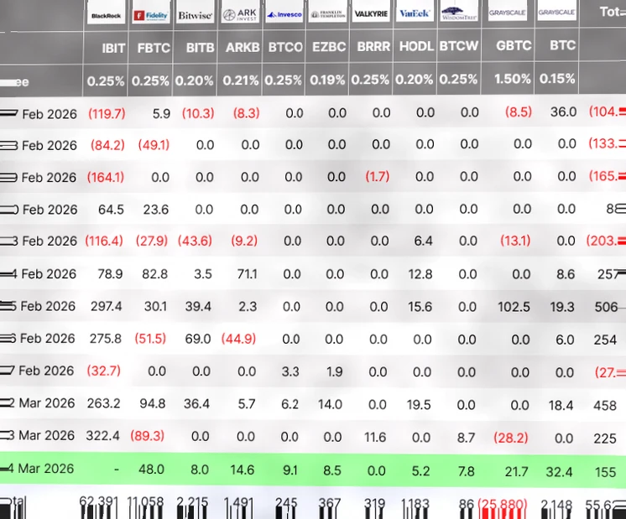This screenshot has height=519, width=626.
Task: Select the BRRR column header
Action: (373, 46)
